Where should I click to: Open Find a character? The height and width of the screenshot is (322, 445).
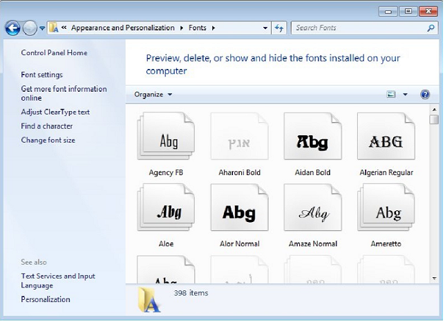(x=47, y=126)
